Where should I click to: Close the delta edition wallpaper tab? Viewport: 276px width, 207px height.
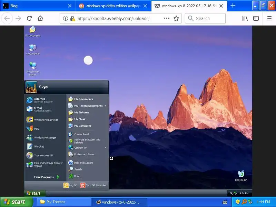(145, 6)
